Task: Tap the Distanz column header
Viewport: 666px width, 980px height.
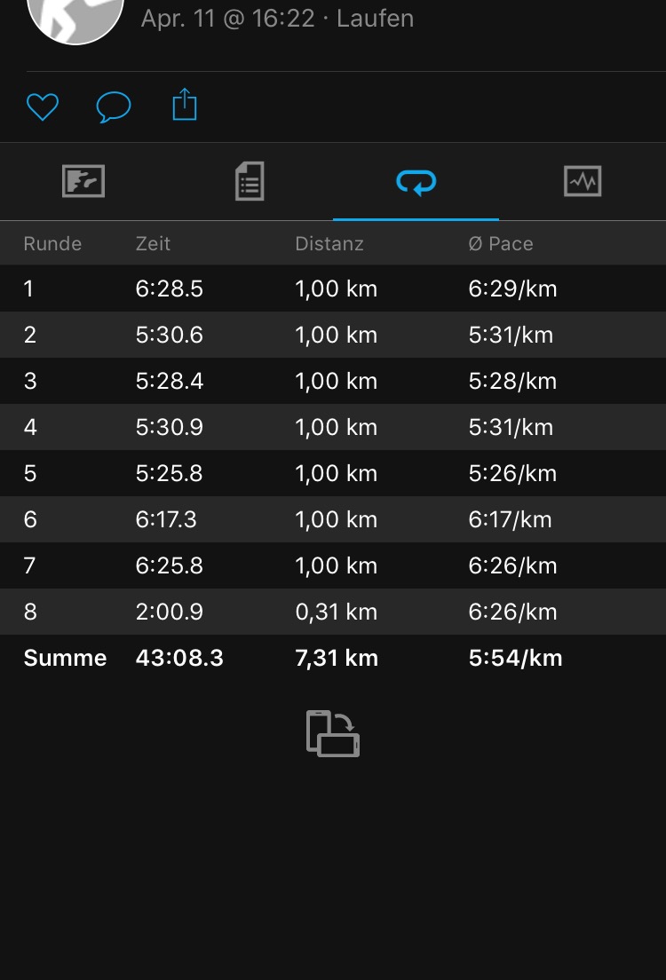Action: (x=329, y=243)
